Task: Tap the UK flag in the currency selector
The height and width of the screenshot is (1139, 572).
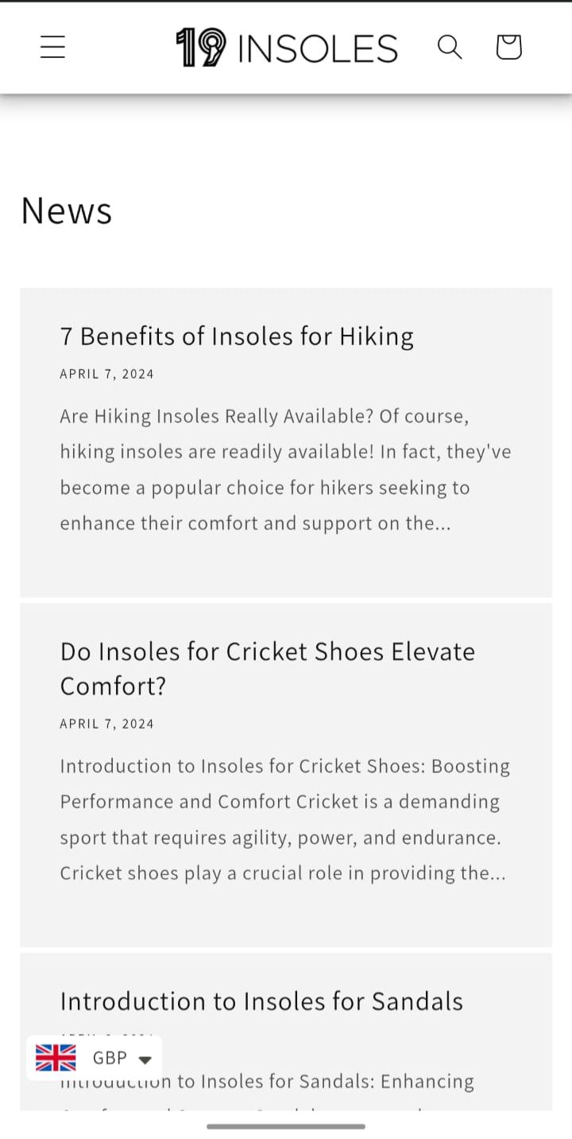Action: click(56, 1058)
